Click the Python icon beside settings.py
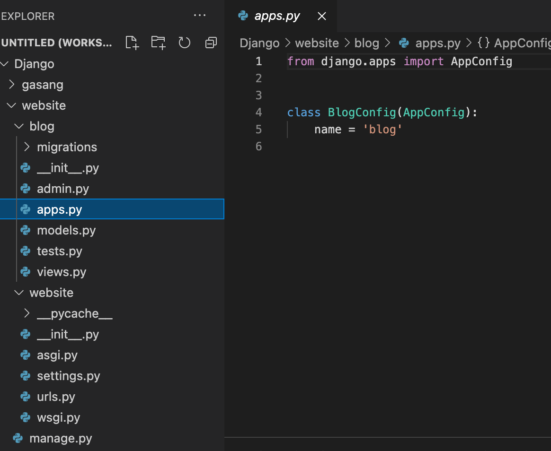551x451 pixels. (x=25, y=375)
